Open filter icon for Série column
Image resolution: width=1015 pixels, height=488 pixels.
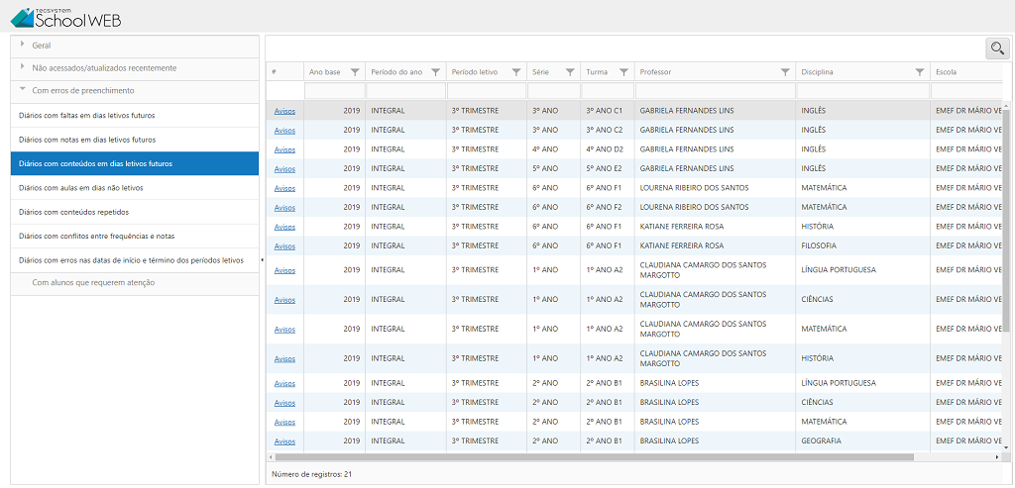tap(570, 72)
